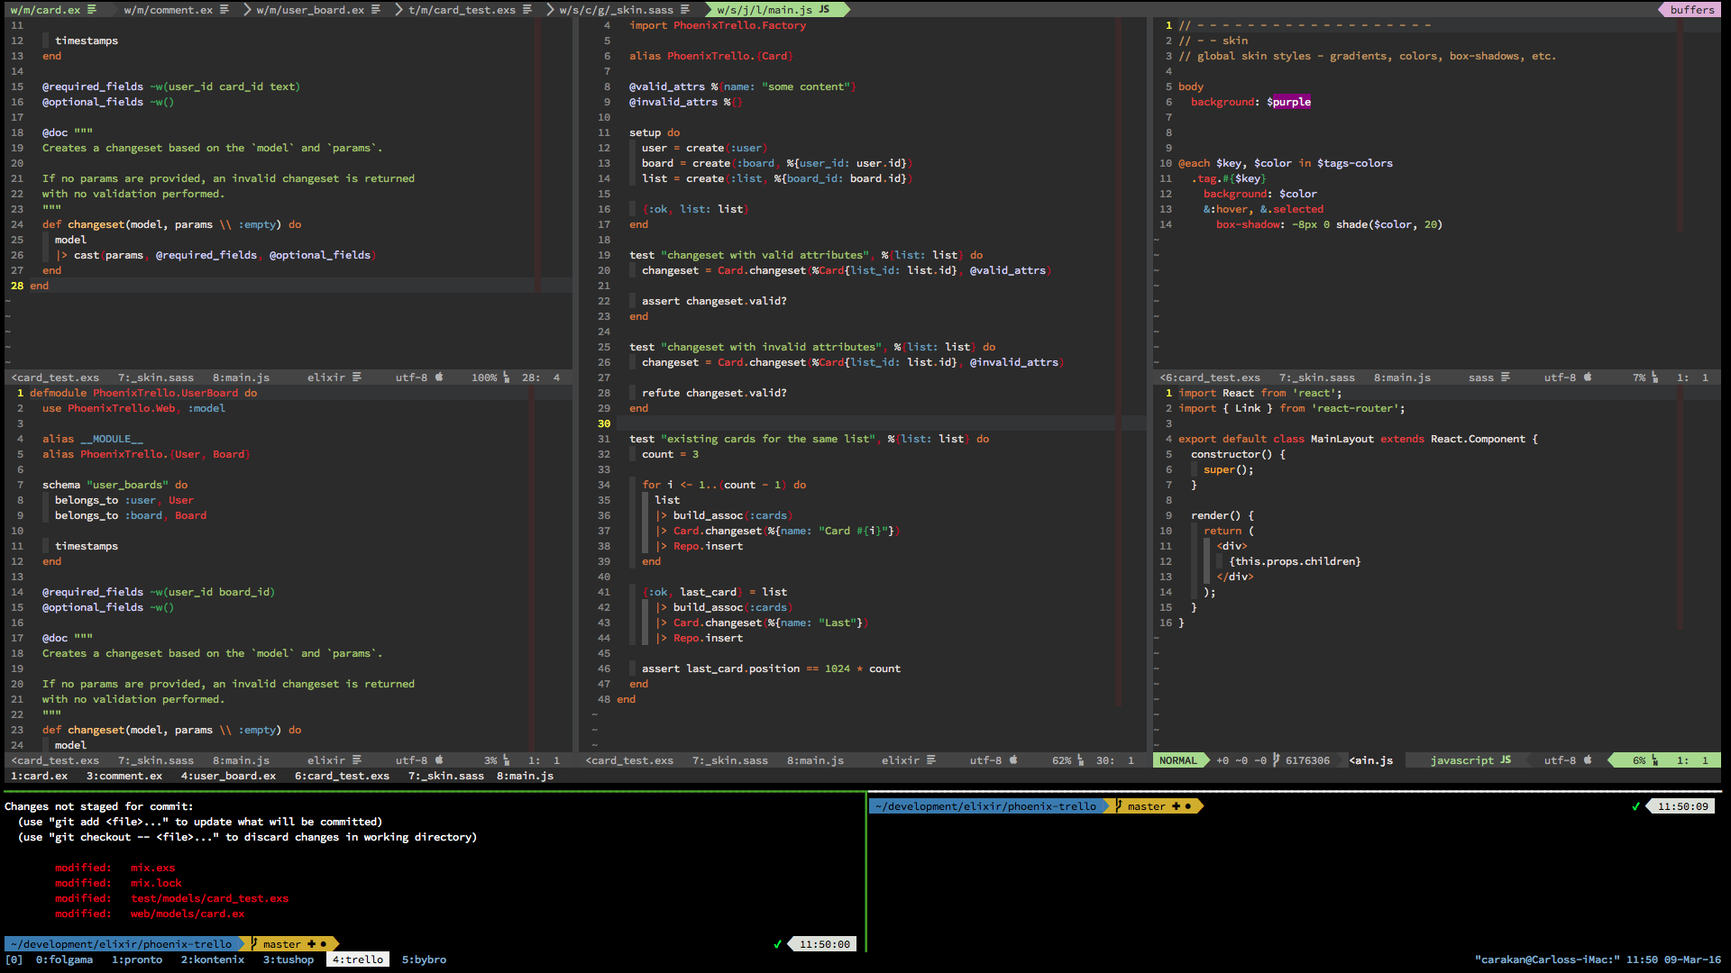Screen dimensions: 1731x973
Task: Click the tmux session indicator [0]
Action: click(x=14, y=959)
